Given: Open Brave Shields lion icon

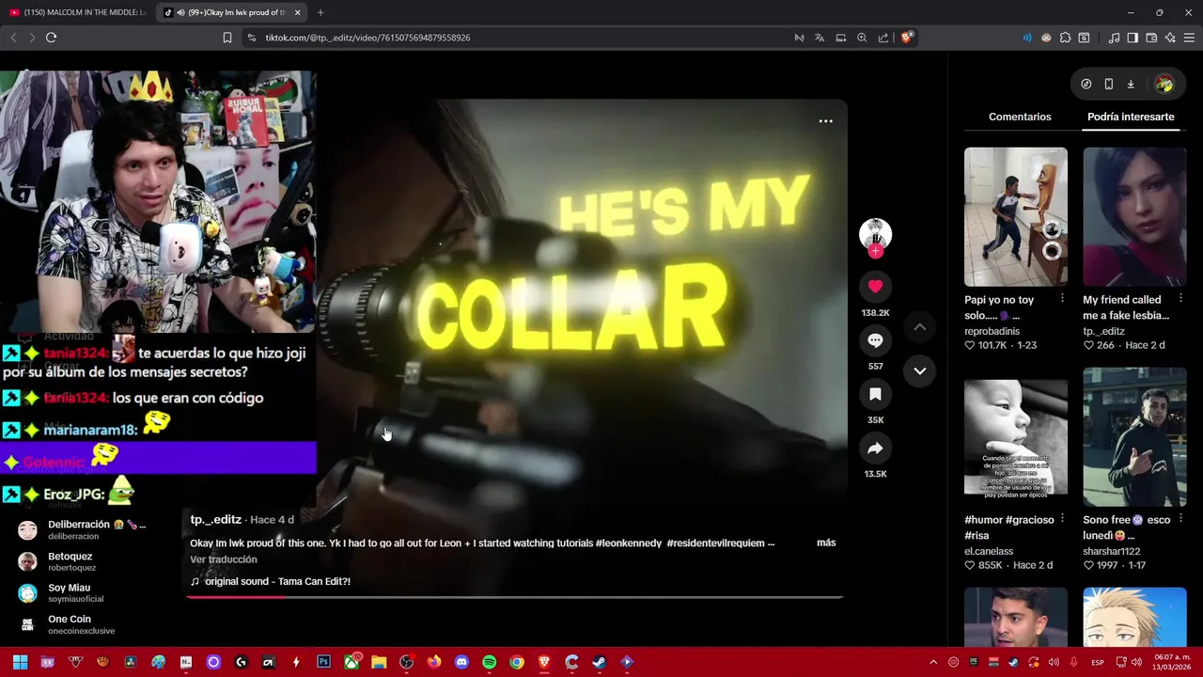Looking at the screenshot, I should click(906, 38).
